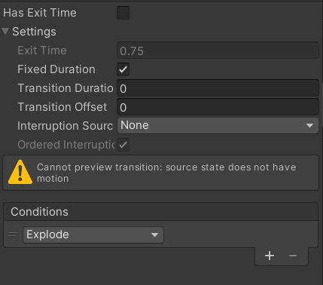Click the Transition Offset input field
This screenshot has height=285, width=323.
coord(218,107)
